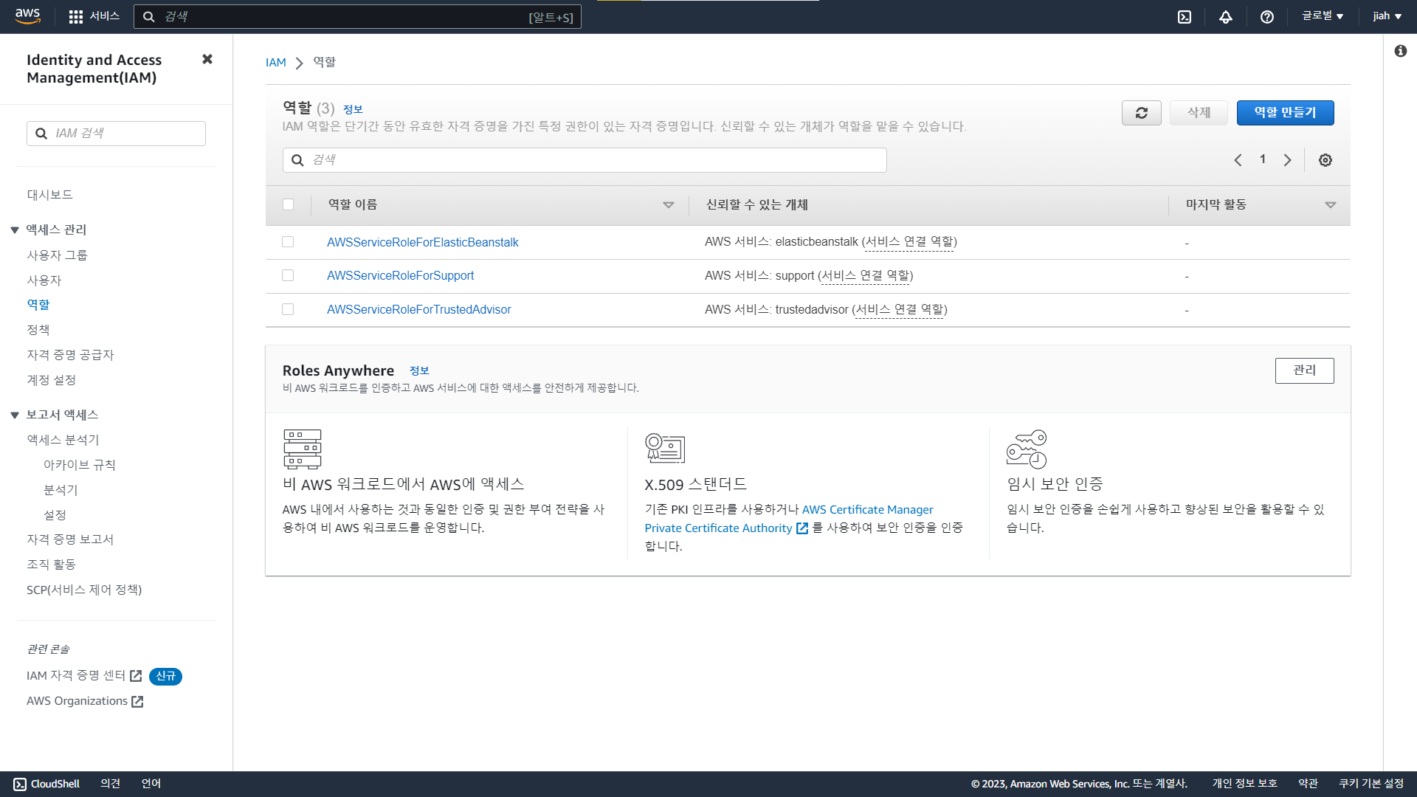Open the 글로벌 region dropdown
The image size is (1417, 797).
(1323, 16)
